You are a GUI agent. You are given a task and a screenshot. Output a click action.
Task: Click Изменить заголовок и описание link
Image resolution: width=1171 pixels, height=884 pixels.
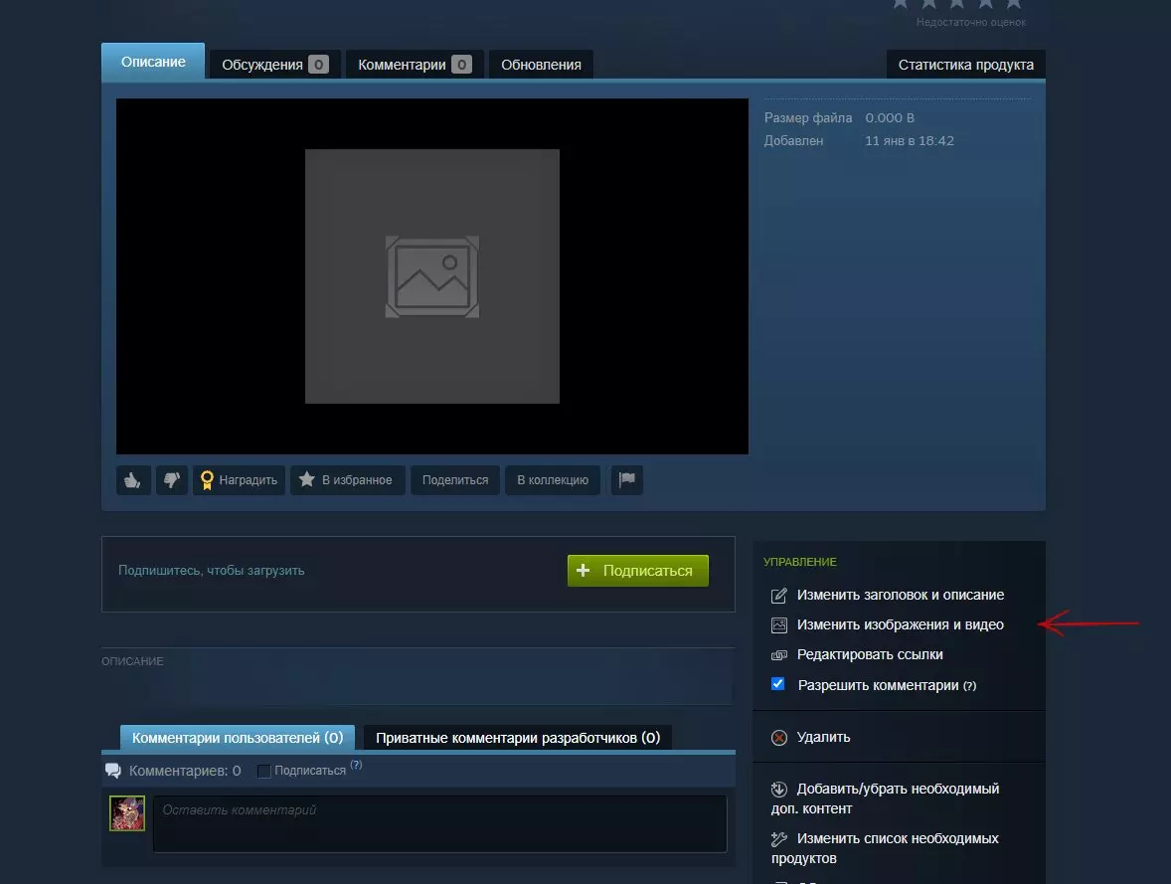(x=900, y=595)
